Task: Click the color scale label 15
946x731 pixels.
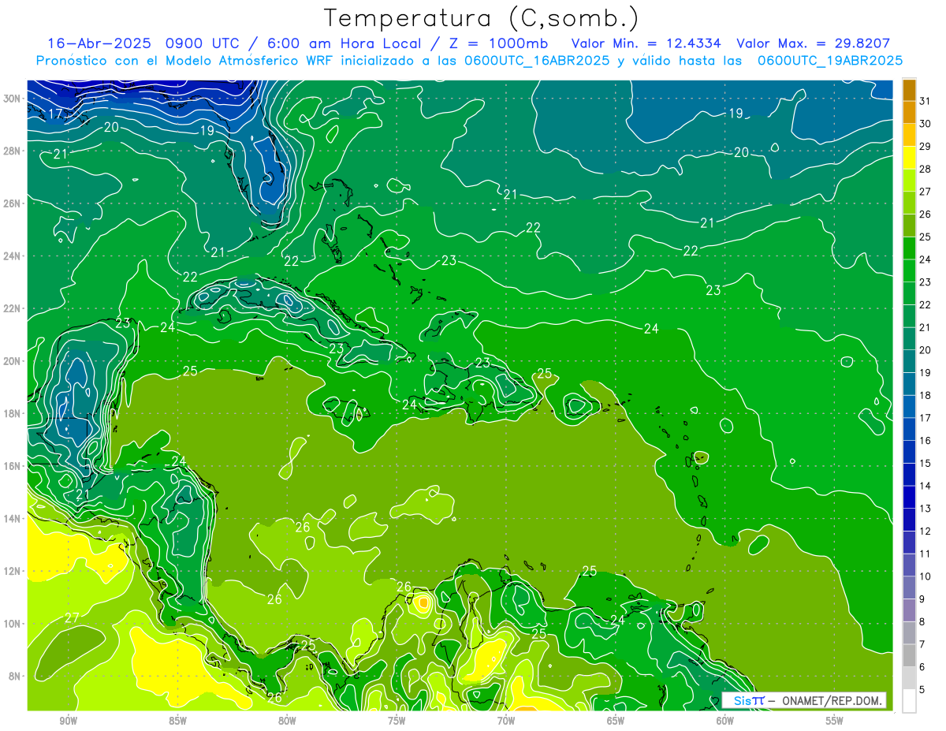Action: tap(926, 464)
